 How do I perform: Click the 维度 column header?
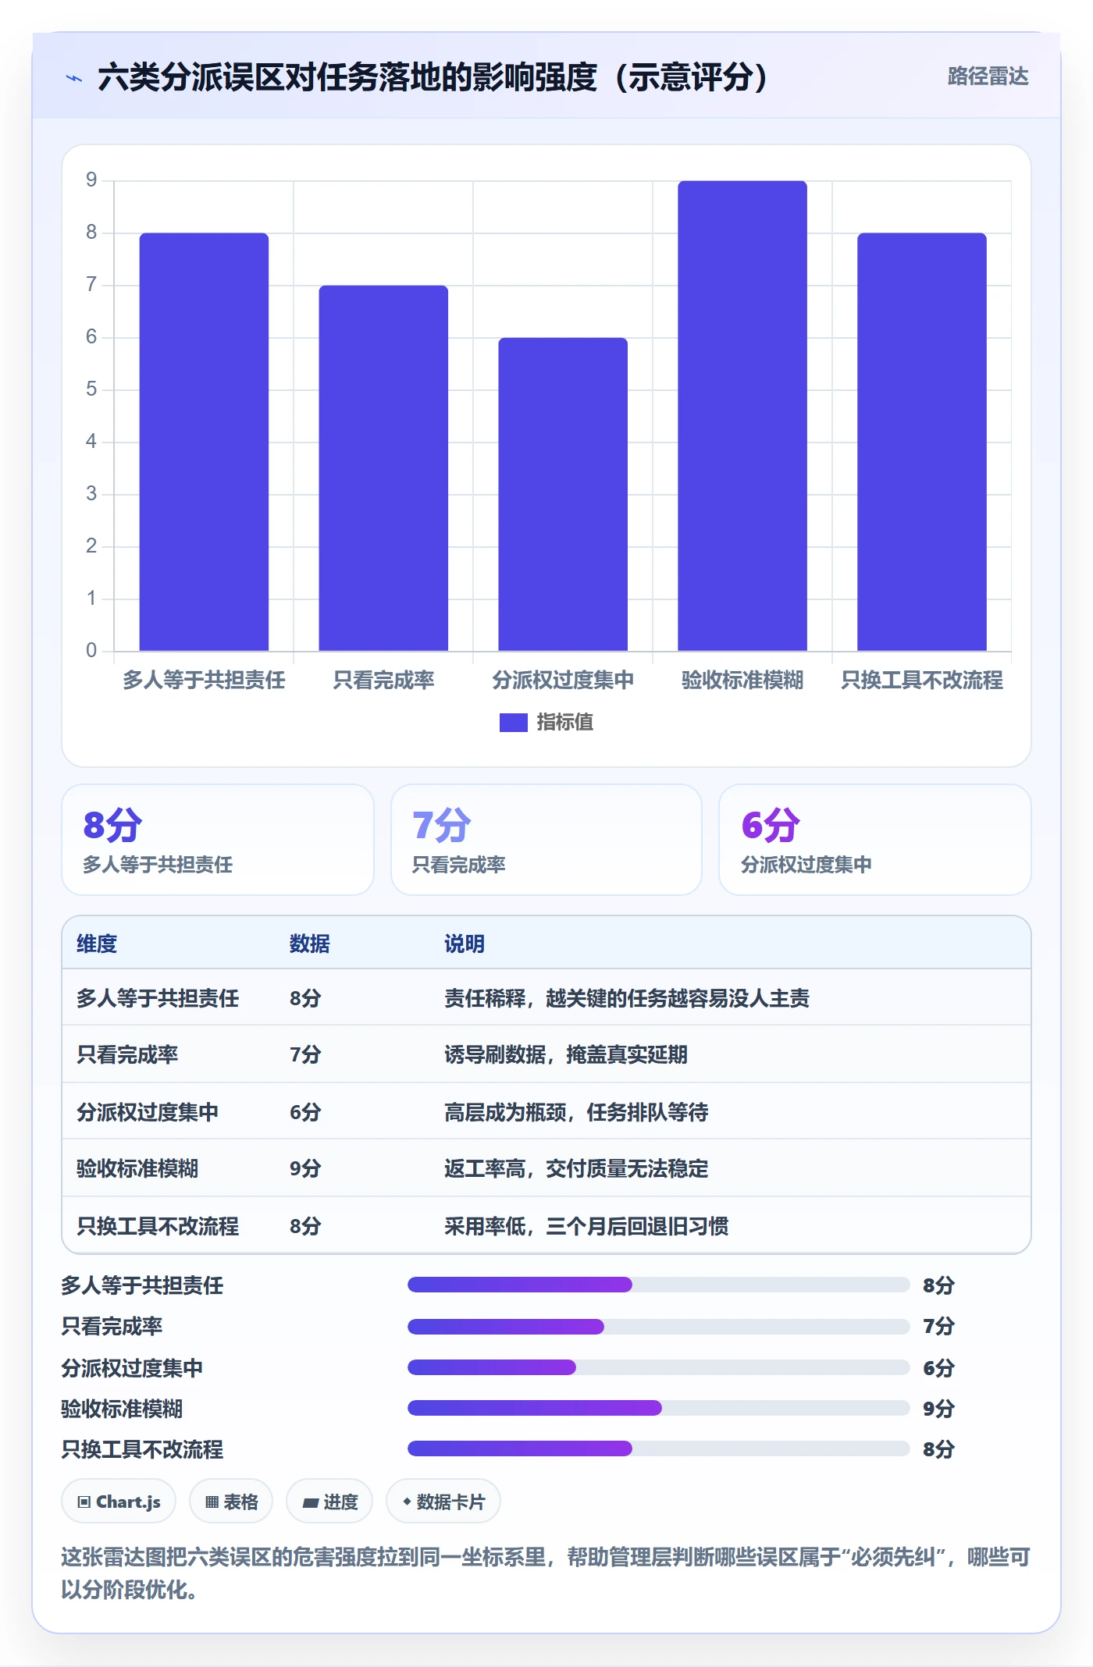pos(97,944)
